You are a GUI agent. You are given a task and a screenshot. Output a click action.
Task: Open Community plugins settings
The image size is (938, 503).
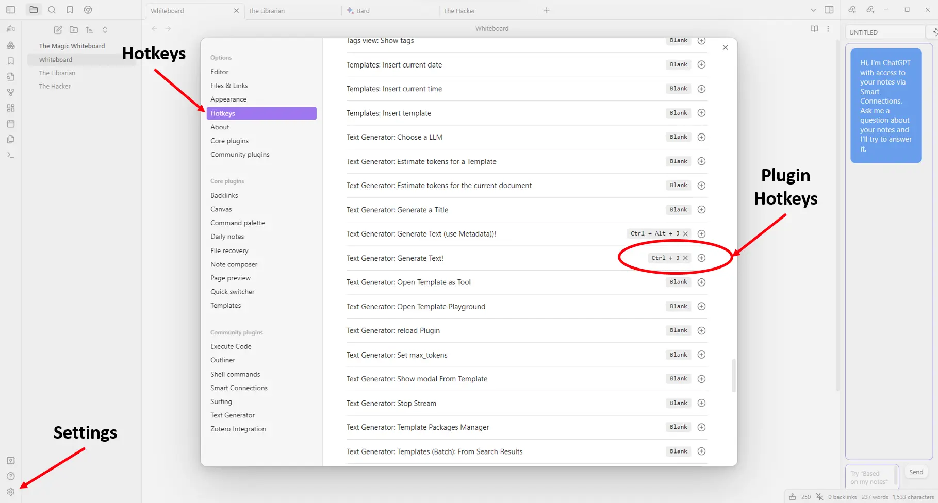pos(261,155)
